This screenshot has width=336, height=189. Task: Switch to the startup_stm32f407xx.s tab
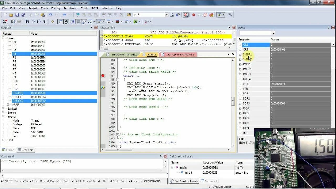pyautogui.click(x=180, y=55)
